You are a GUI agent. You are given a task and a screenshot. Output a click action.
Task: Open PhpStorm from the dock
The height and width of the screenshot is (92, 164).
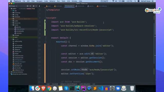[x=84, y=88]
